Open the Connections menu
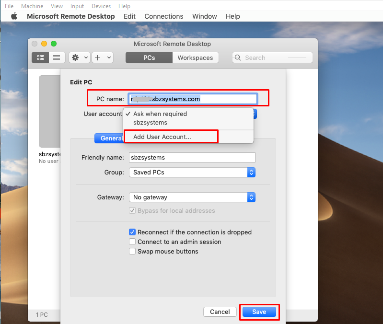 [163, 16]
